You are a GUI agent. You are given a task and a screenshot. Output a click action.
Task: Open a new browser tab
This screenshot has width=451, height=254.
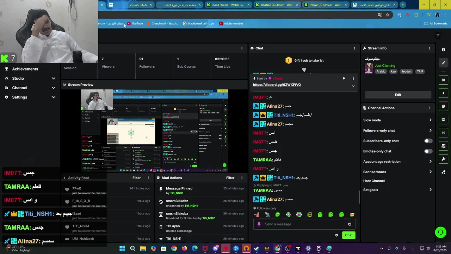click(403, 5)
